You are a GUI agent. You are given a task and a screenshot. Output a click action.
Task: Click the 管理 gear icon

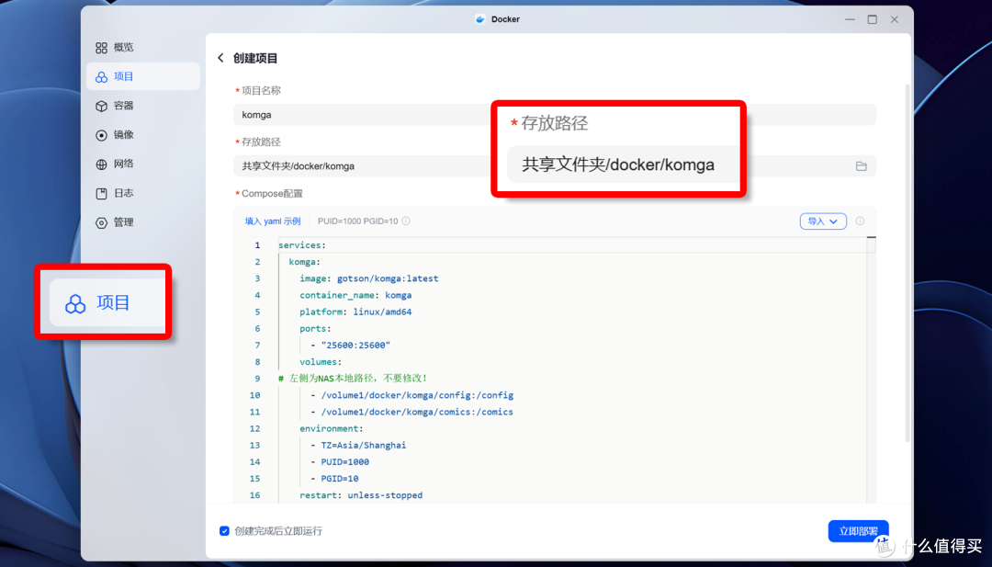click(x=101, y=222)
